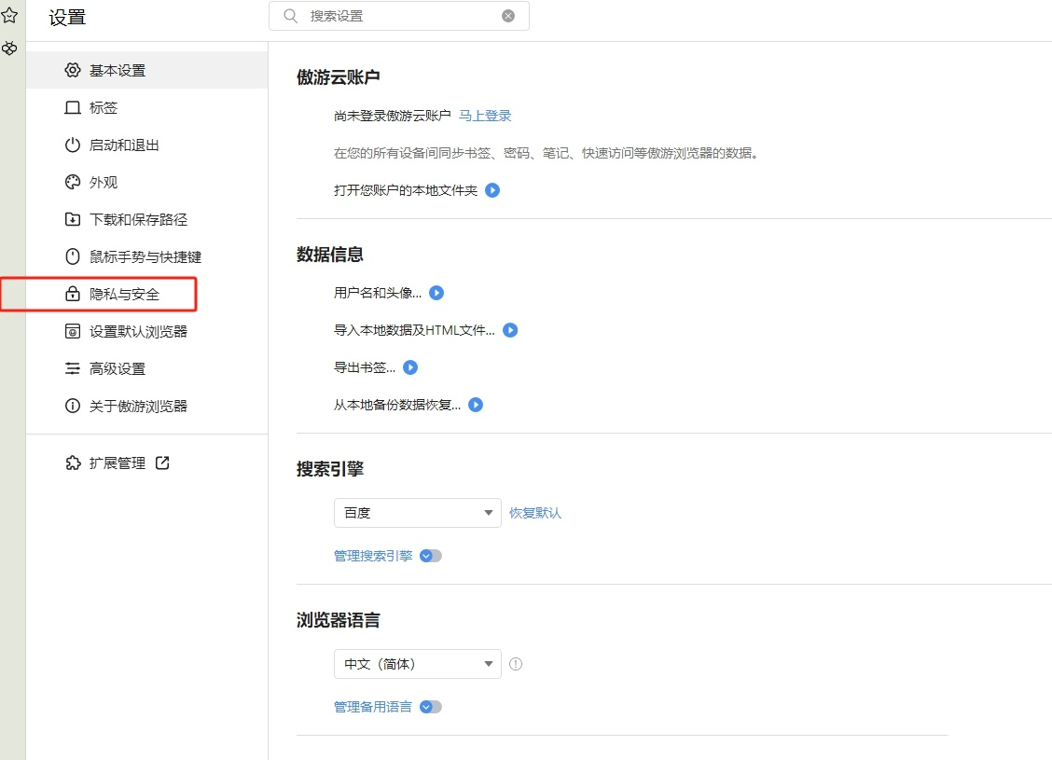Screen dimensions: 1052x760
Task: Click 从本地备份数据恢复... entry
Action: click(x=397, y=405)
